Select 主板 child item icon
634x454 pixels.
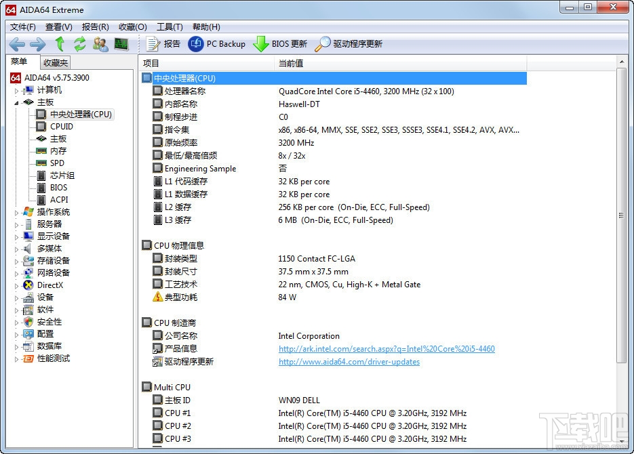(x=41, y=138)
